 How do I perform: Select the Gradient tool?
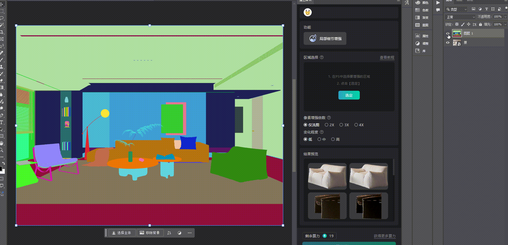2,88
